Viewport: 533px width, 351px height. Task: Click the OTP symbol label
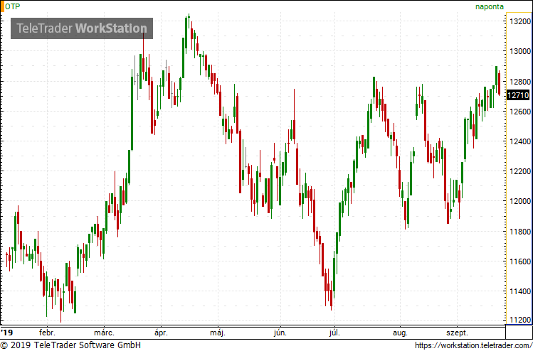pyautogui.click(x=13, y=7)
